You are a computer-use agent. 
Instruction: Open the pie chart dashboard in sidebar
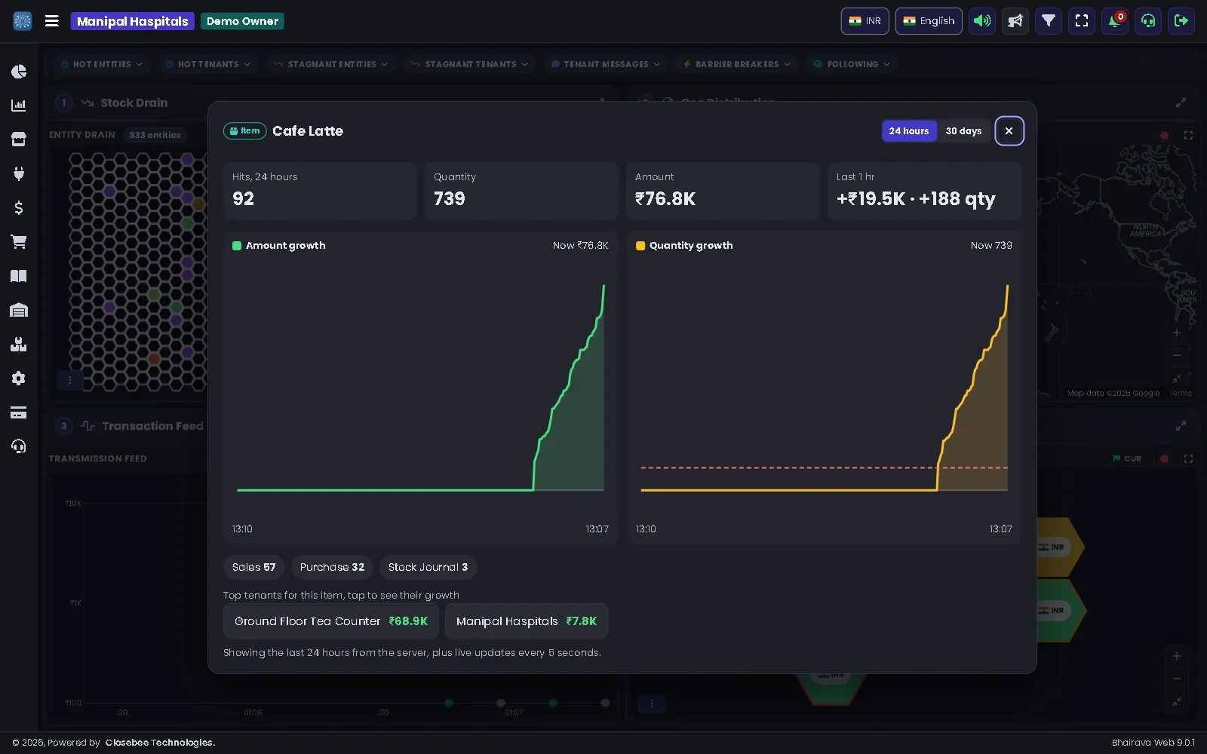(19, 72)
